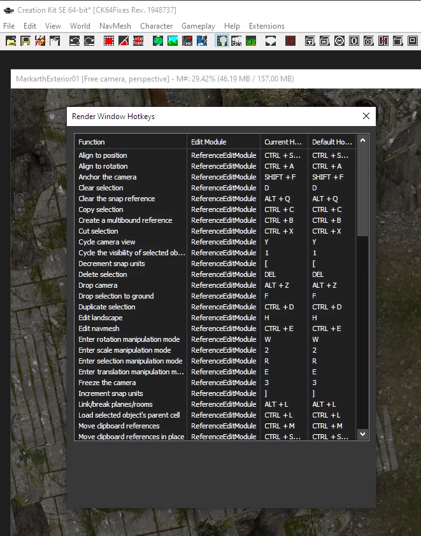Click the speech bubble toolbar icon
This screenshot has height=536, width=421.
pos(271,41)
